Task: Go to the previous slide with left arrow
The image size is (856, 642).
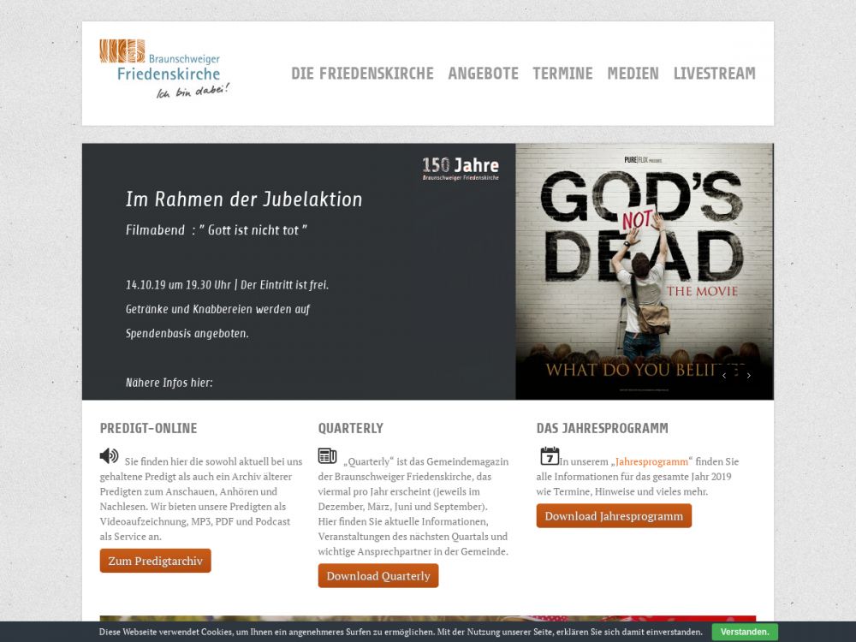Action: tap(724, 375)
